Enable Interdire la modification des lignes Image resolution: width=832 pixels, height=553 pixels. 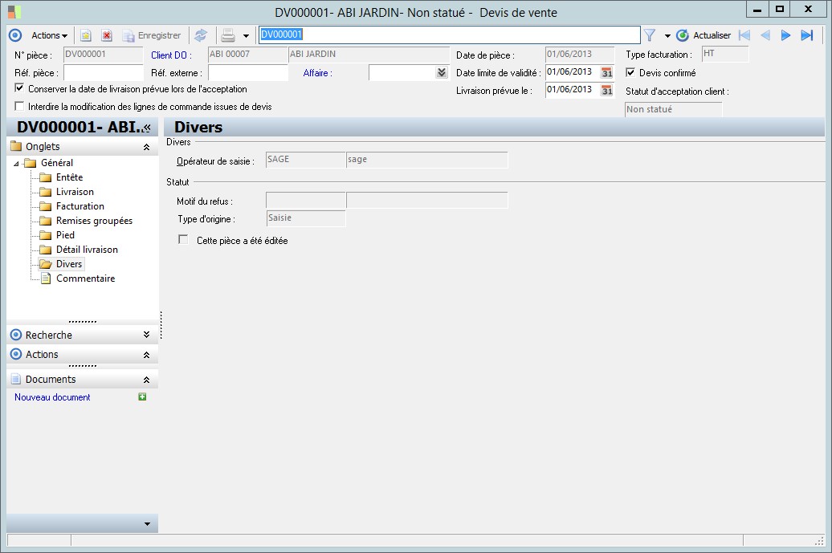click(x=20, y=106)
